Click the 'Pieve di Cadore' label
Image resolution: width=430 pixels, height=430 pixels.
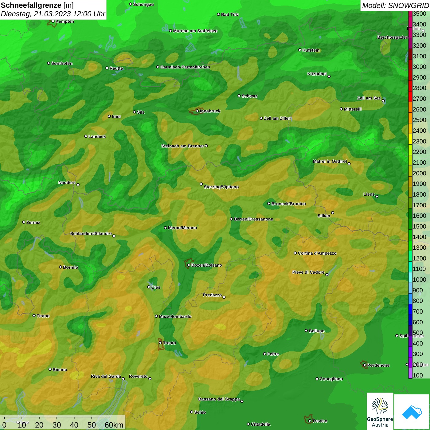pos(308,272)
